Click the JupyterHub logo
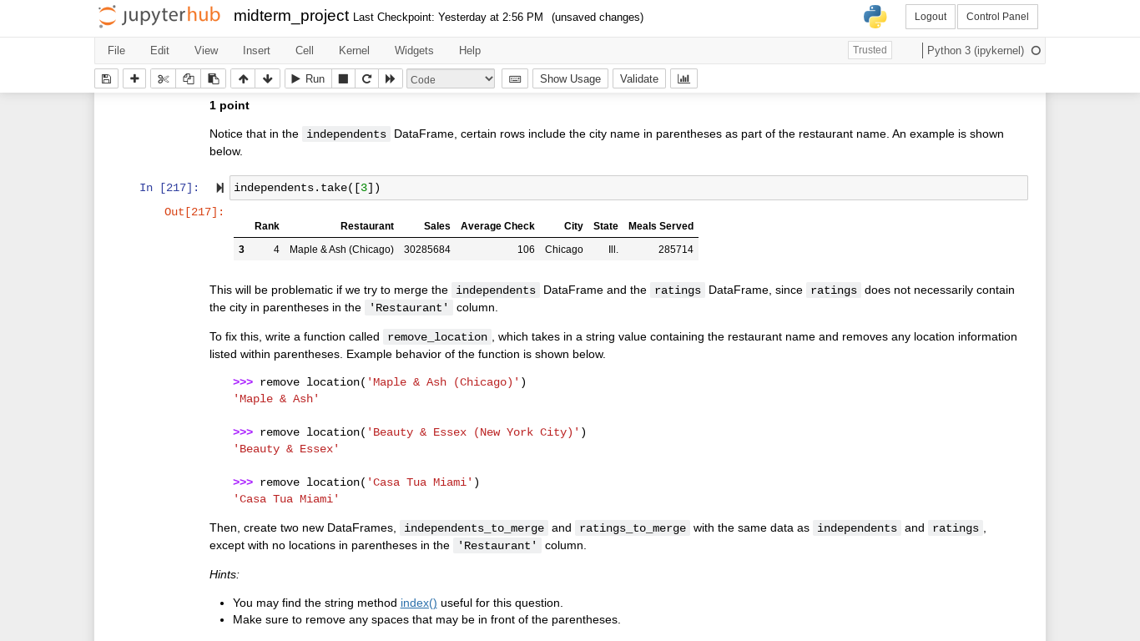 [159, 17]
